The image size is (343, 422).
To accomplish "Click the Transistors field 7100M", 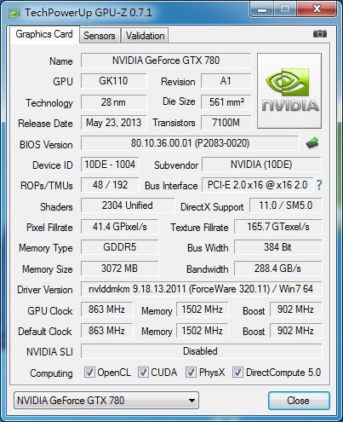I will [226, 123].
